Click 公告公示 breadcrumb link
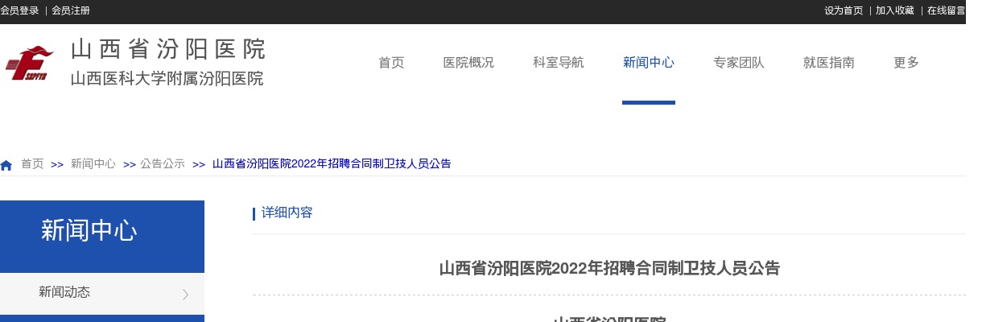Image resolution: width=982 pixels, height=322 pixels. [x=163, y=163]
